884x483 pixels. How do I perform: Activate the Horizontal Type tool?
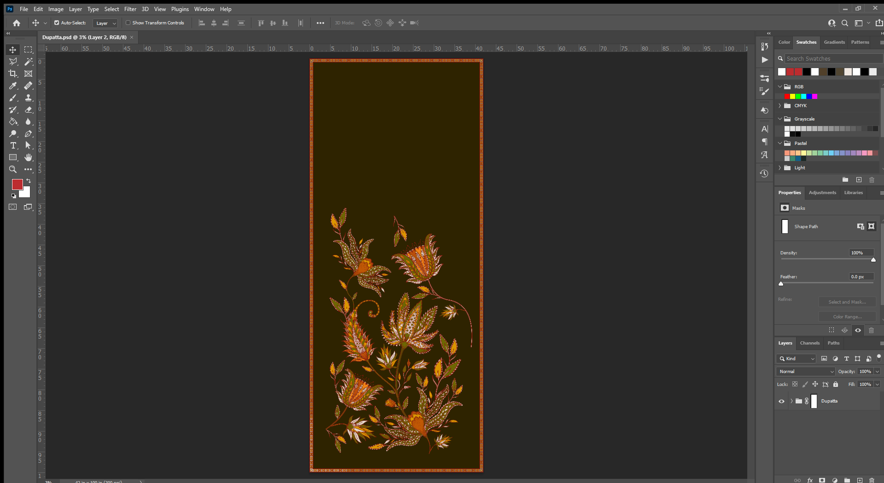pos(13,145)
